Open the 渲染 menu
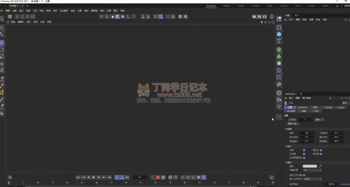Screen dimensions: 350x187 pos(102,11)
